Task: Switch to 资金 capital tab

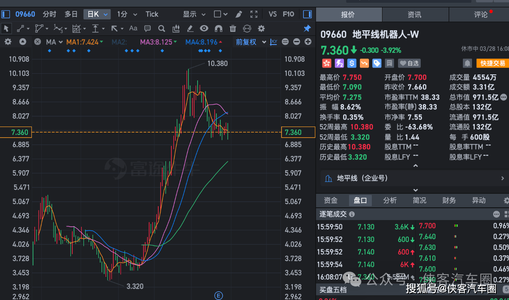Action: click(331, 201)
